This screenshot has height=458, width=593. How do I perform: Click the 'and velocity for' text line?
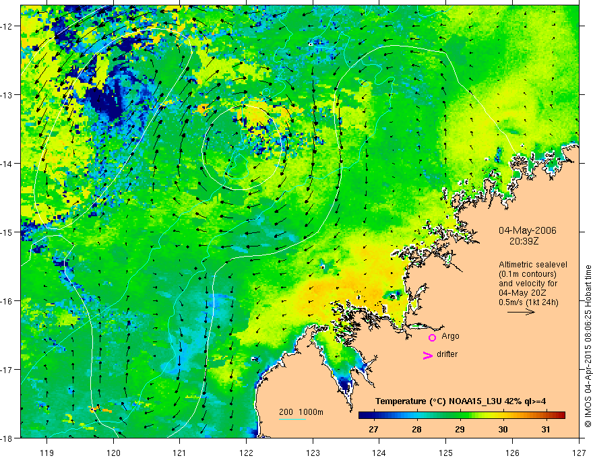[x=528, y=284]
